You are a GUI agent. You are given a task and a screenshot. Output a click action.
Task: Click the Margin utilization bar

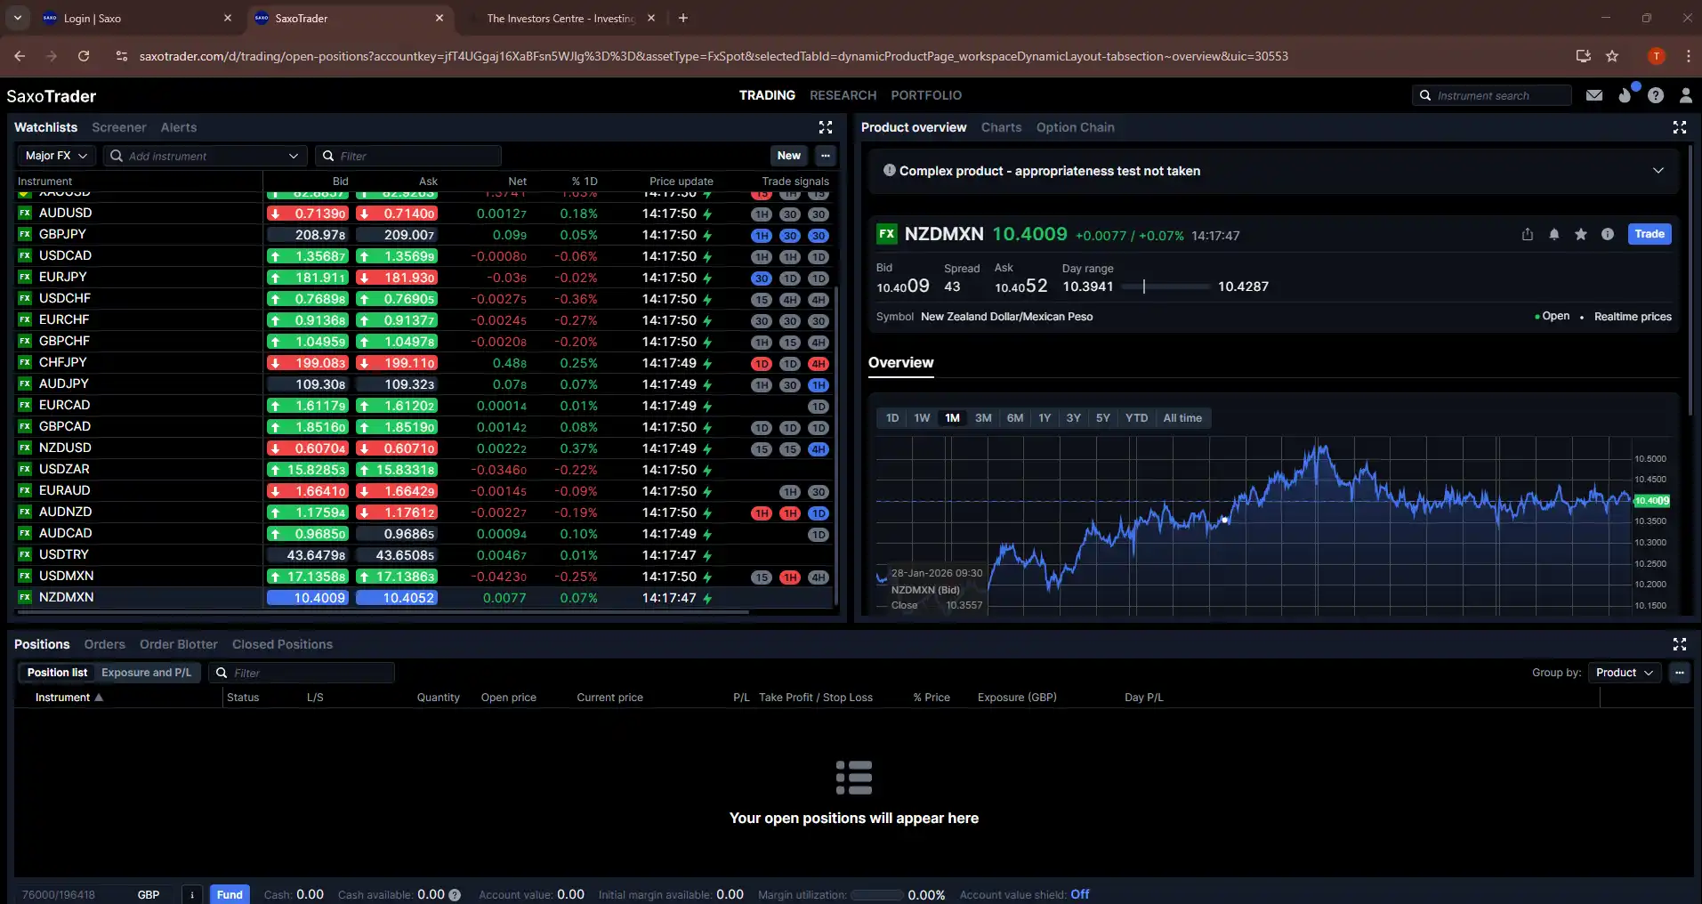pyautogui.click(x=878, y=895)
